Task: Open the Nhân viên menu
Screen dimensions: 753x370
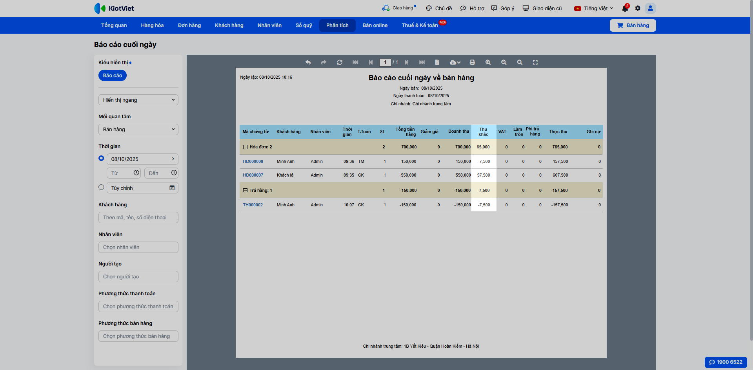Action: pyautogui.click(x=269, y=25)
